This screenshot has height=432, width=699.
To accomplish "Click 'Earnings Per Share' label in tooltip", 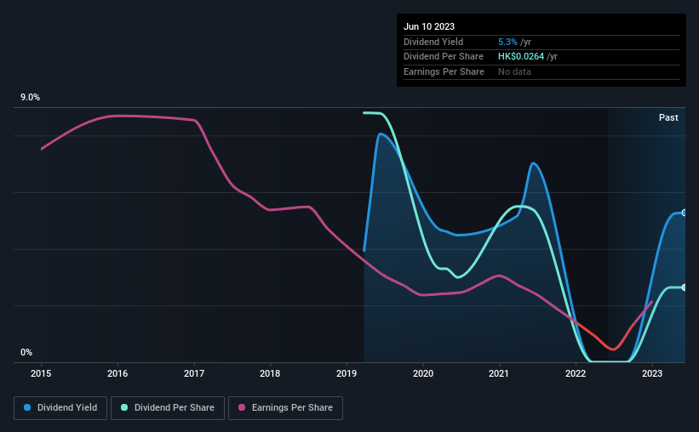I will pyautogui.click(x=444, y=71).
